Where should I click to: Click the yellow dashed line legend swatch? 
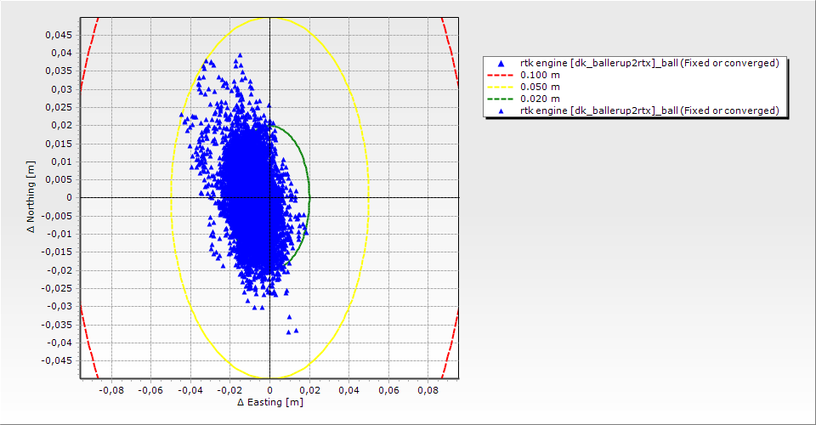pos(501,87)
